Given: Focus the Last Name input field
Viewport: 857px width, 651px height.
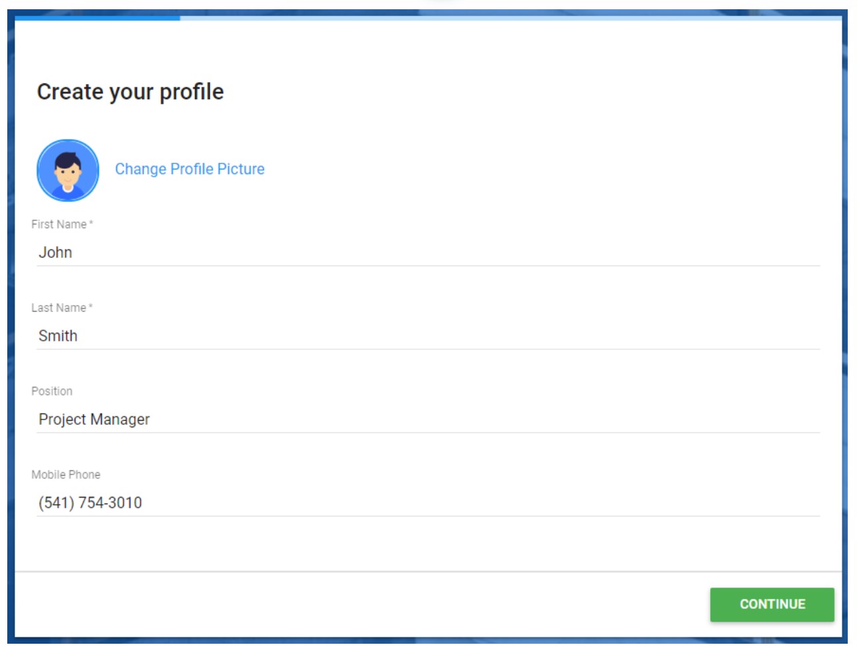Looking at the screenshot, I should tap(428, 335).
